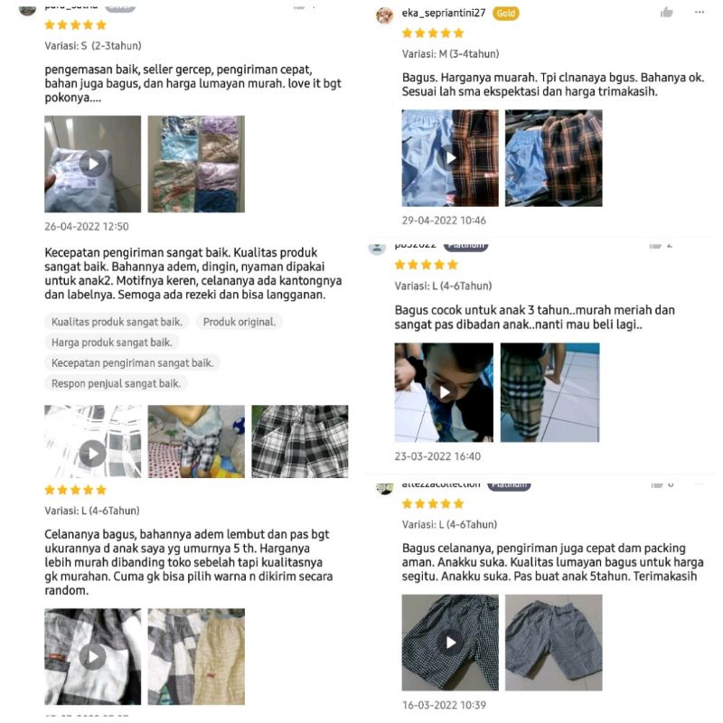Select the "Produk original." tag
This screenshot has height=723, width=723.
pyautogui.click(x=239, y=322)
